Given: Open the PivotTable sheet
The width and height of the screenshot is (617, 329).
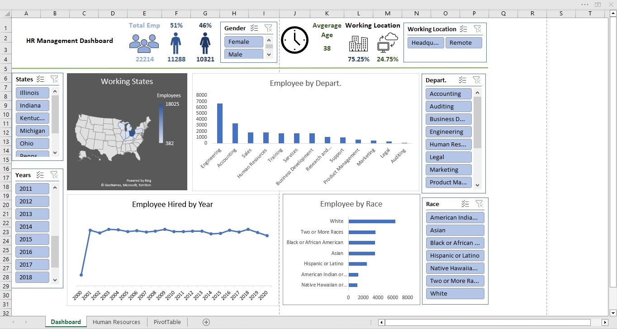Looking at the screenshot, I should 167,322.
